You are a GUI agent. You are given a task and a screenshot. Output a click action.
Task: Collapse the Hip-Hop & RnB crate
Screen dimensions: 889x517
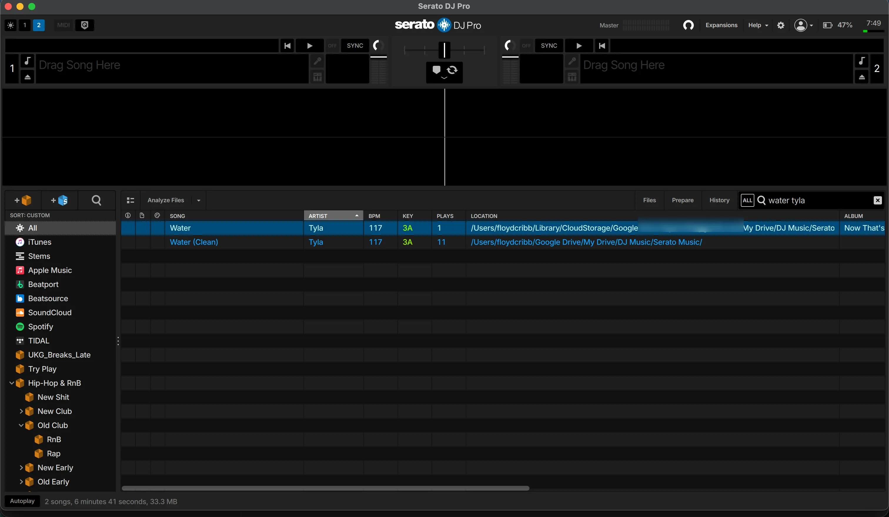(x=12, y=383)
